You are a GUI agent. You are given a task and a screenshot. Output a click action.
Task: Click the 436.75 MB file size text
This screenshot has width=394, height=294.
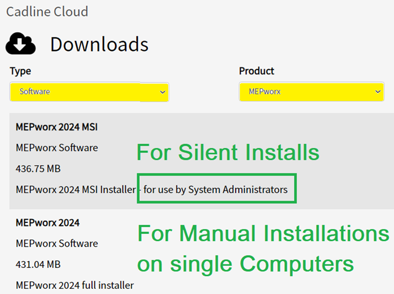38,169
